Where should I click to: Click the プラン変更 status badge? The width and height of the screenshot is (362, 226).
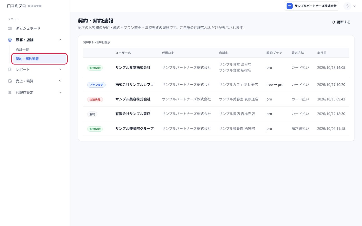[x=96, y=85]
